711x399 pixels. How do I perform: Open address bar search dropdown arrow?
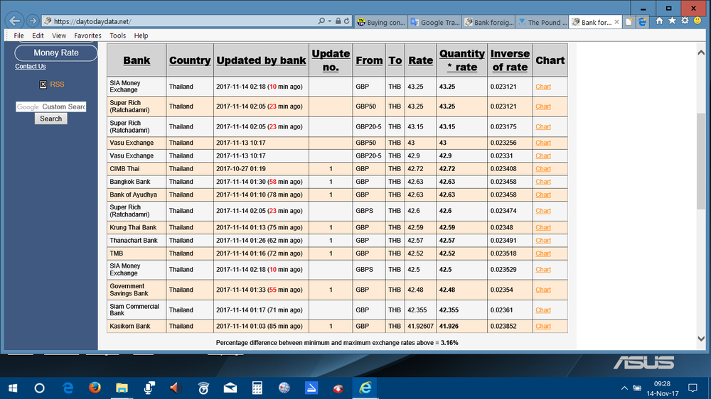click(330, 21)
